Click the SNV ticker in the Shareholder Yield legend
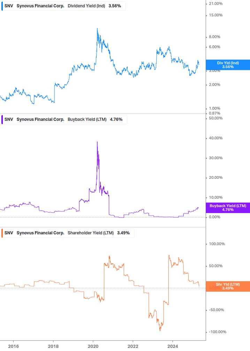The height and width of the screenshot is (351, 250). click(9, 233)
